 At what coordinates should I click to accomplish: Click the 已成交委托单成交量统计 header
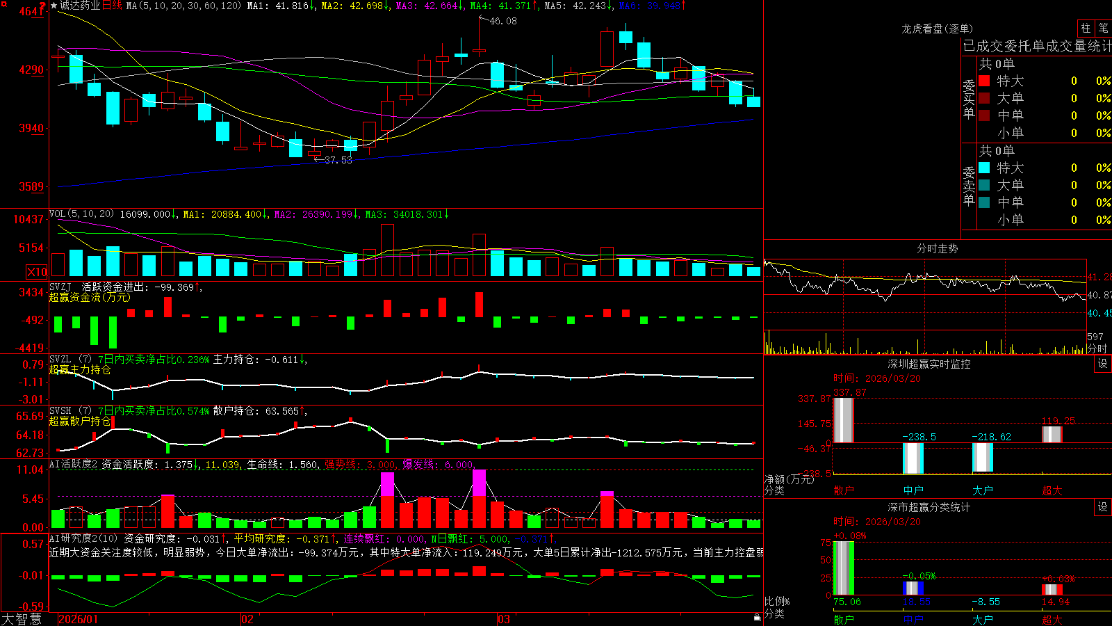coord(1037,47)
